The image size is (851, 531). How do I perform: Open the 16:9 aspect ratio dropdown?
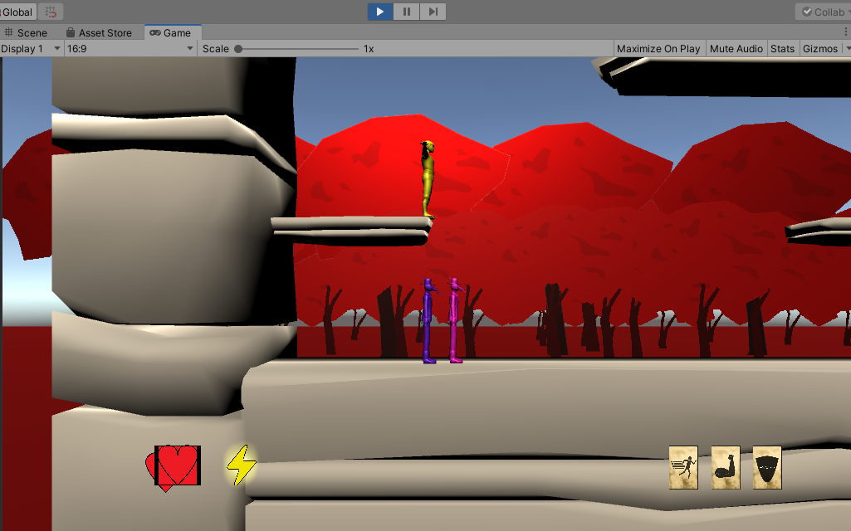[x=130, y=49]
